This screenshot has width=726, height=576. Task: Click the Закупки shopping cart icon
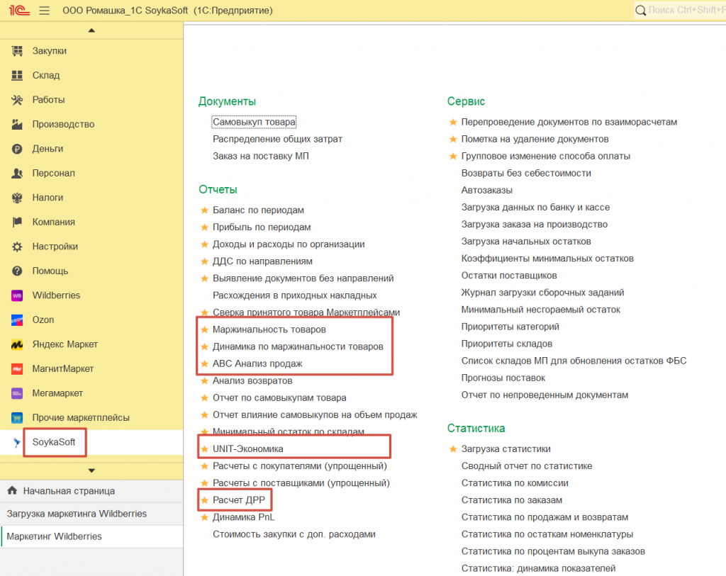[x=18, y=51]
